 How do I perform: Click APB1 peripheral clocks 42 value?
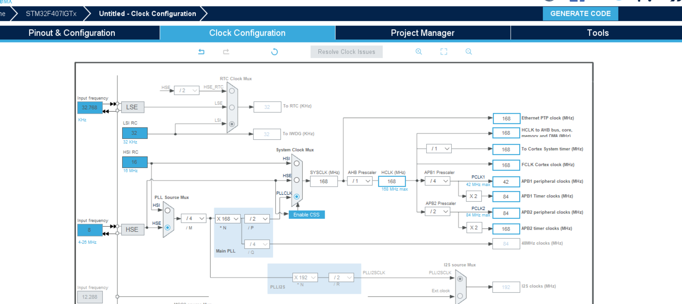[x=506, y=182]
